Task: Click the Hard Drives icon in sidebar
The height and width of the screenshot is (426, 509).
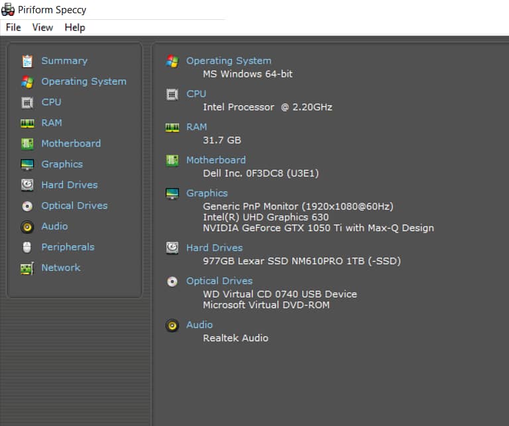Action: tap(27, 185)
